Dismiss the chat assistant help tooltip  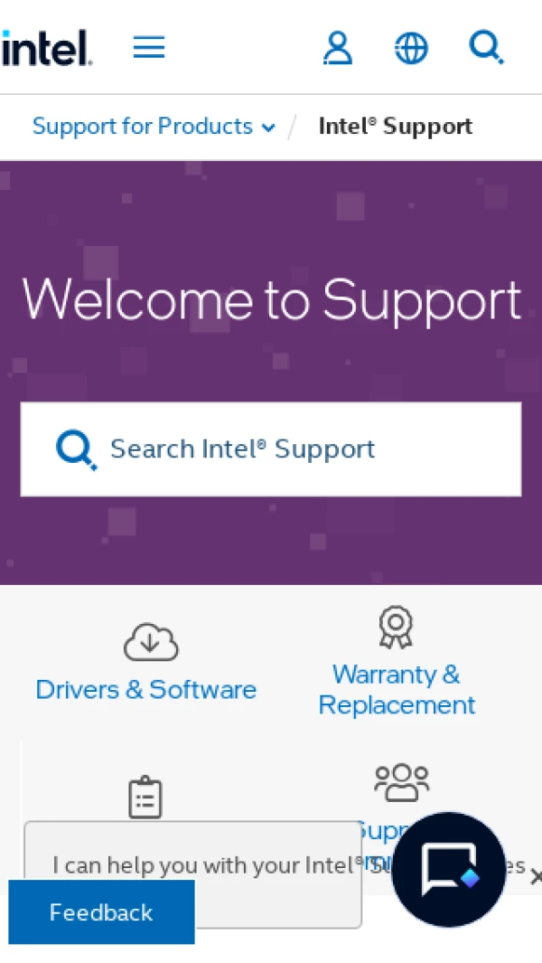click(x=536, y=876)
